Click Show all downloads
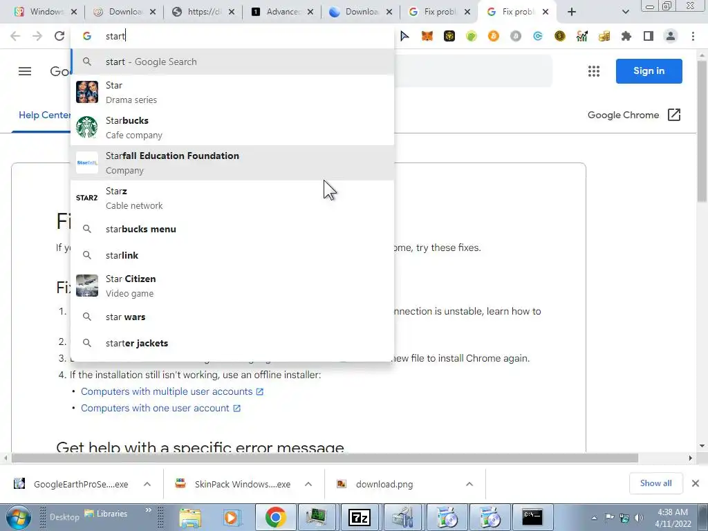The height and width of the screenshot is (531, 708). click(655, 483)
